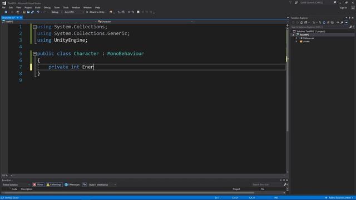This screenshot has width=356, height=200.
Task: Collapse the using directives block on line 1
Action: pyautogui.click(x=34, y=27)
